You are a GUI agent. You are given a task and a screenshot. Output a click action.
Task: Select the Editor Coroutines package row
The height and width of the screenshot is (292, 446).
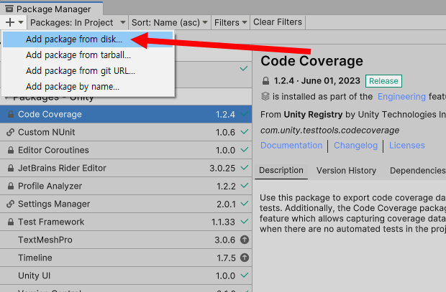pos(126,150)
